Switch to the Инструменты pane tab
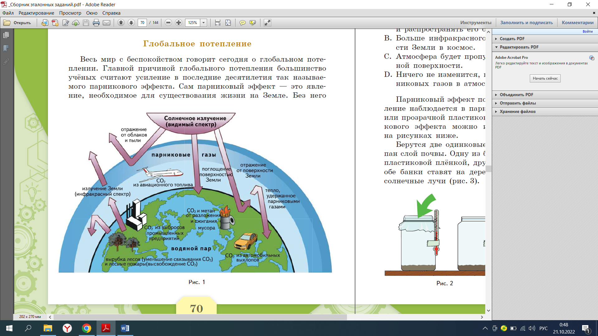The image size is (598, 336). [476, 23]
